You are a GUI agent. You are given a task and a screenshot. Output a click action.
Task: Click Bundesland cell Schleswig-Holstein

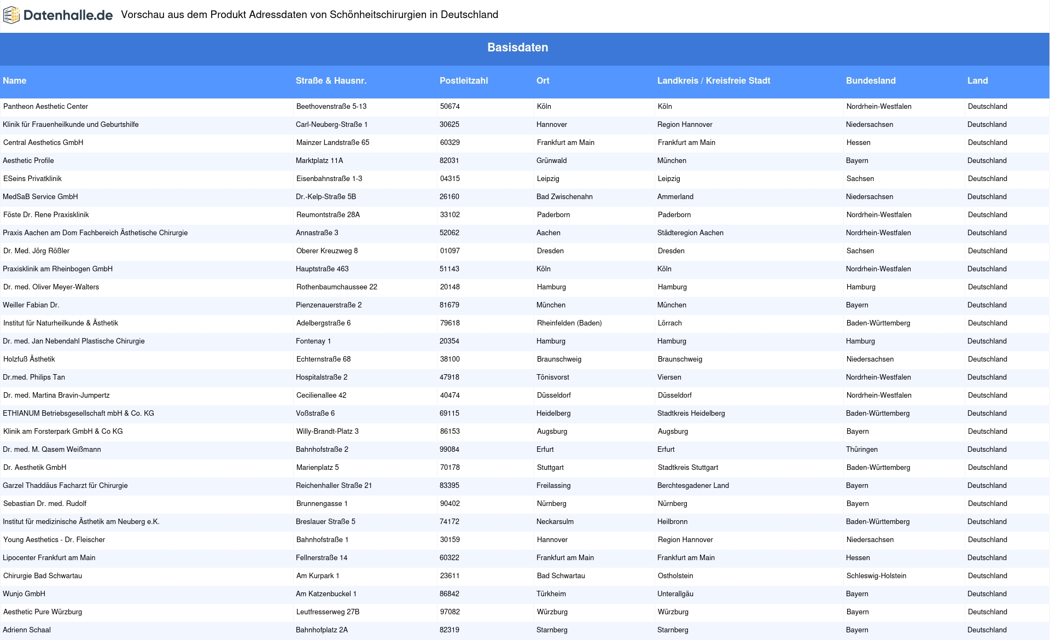point(876,575)
